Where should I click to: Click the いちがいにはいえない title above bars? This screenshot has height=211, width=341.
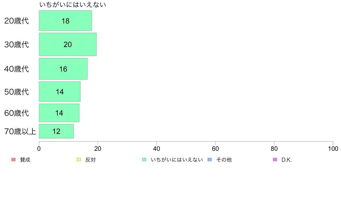click(x=73, y=5)
